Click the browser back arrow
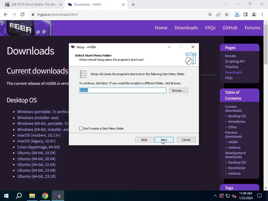268x201 pixels. [6, 15]
